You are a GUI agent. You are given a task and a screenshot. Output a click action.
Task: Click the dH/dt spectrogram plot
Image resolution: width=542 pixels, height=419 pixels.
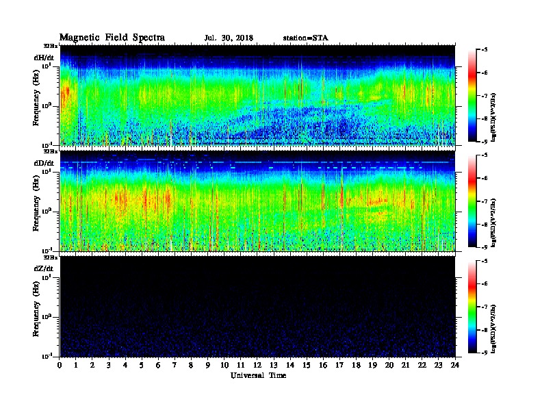click(257, 95)
